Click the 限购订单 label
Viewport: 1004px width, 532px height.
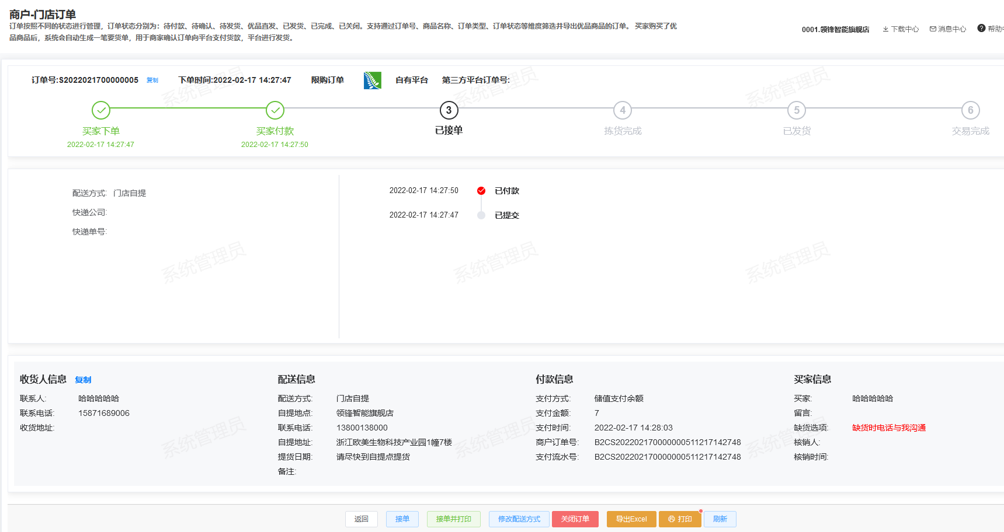pyautogui.click(x=328, y=80)
